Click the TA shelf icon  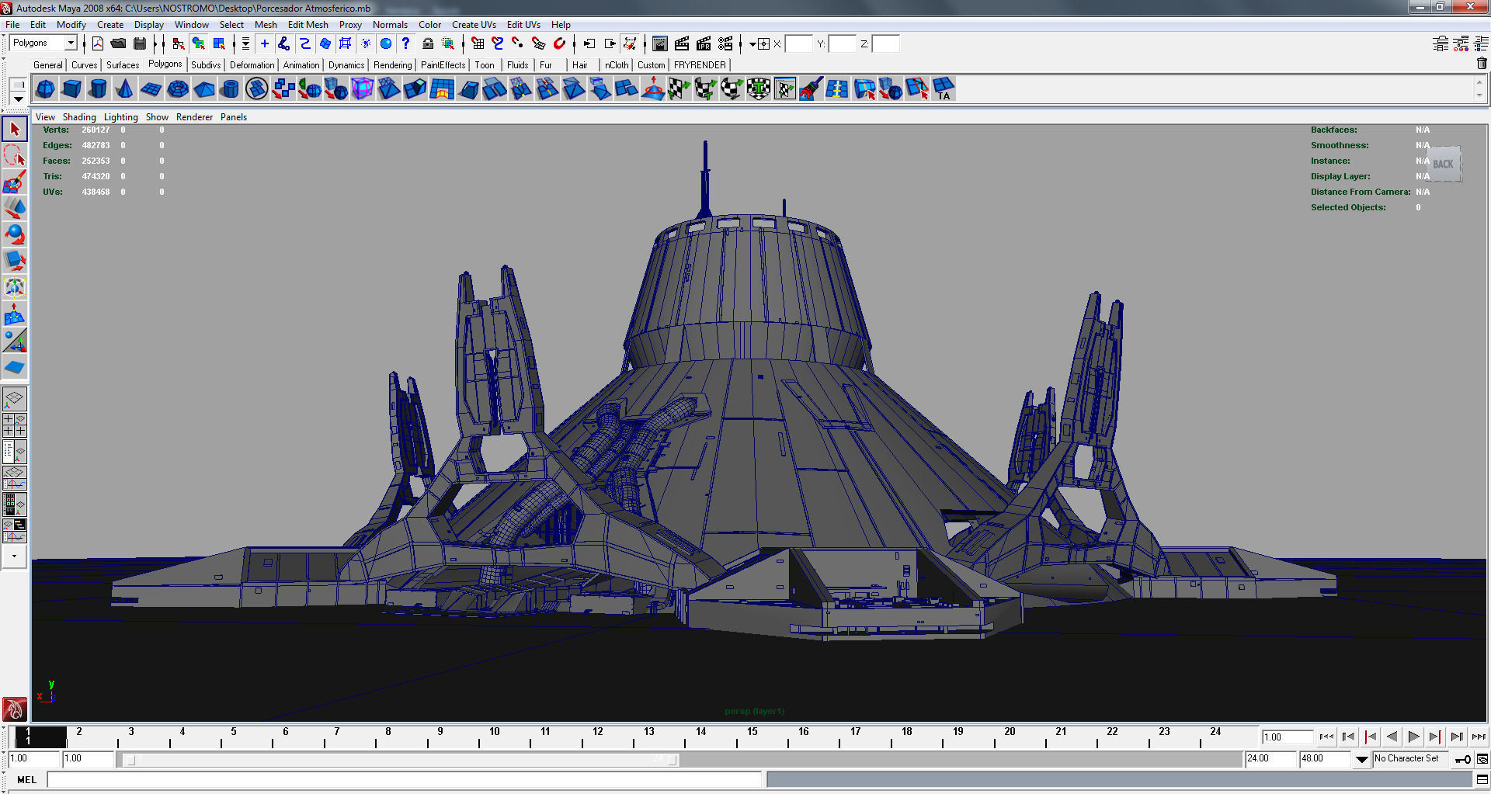click(944, 88)
